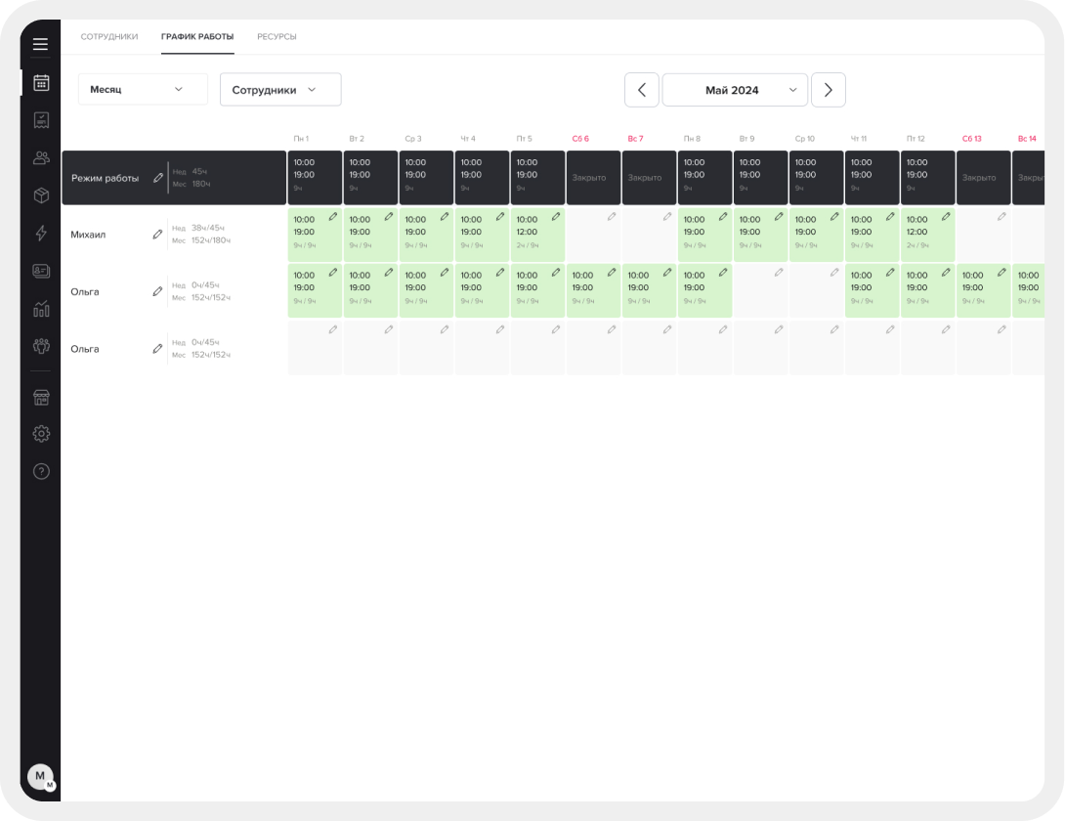Open settings via the gear icon

pyautogui.click(x=41, y=434)
